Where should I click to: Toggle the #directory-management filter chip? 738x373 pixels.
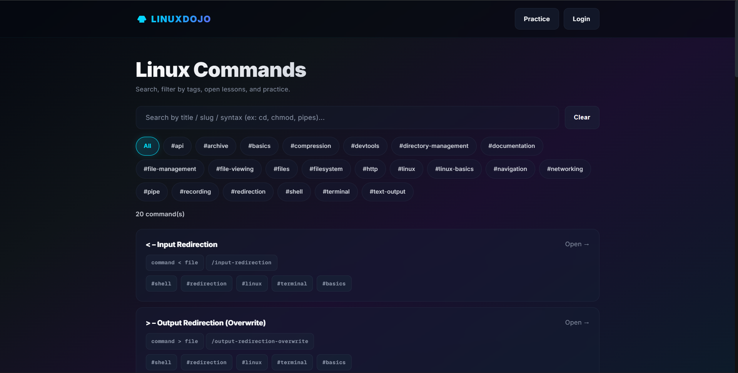[433, 146]
